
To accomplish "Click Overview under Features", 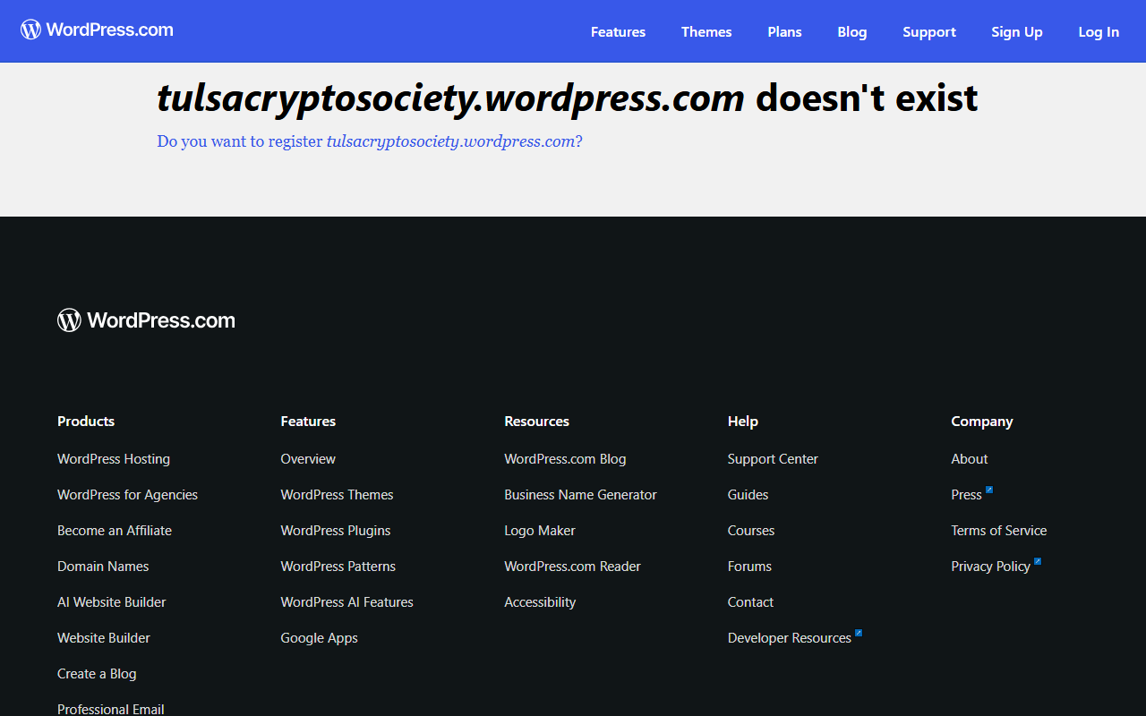I will [308, 459].
